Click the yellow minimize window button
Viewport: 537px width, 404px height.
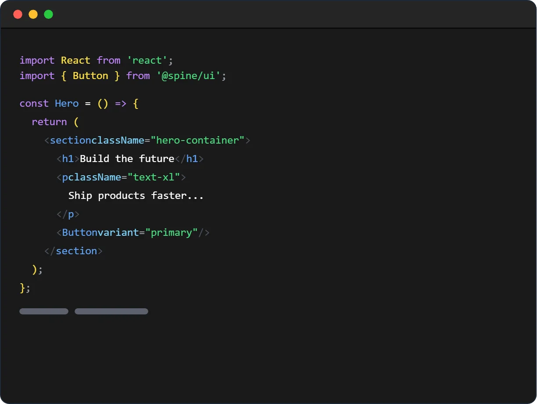pyautogui.click(x=33, y=14)
